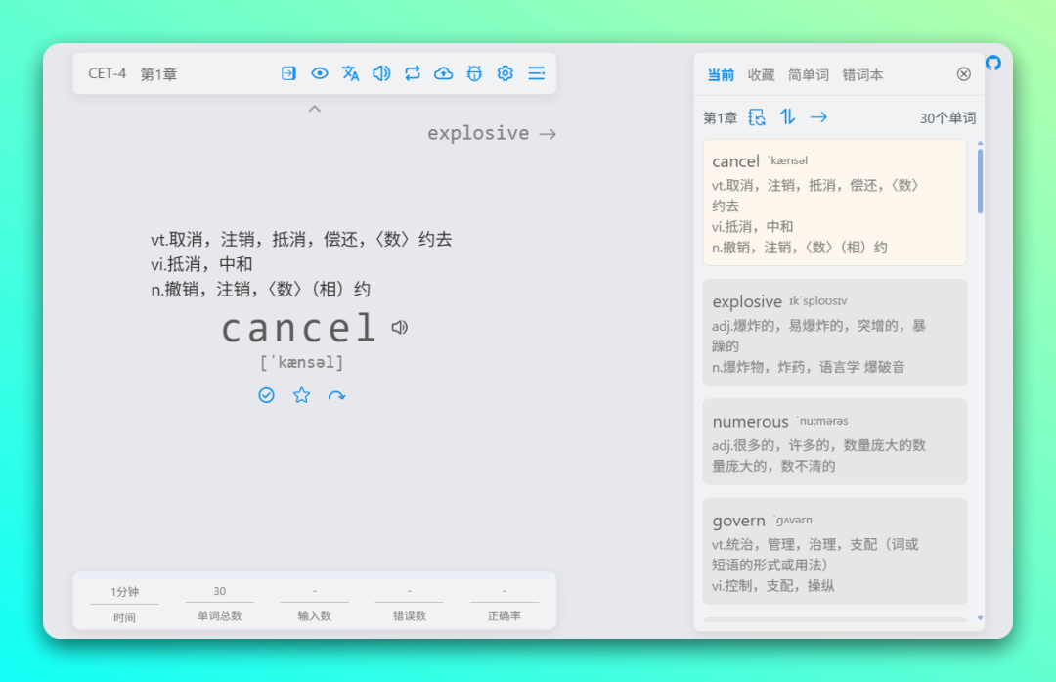
Task: Click the 输入数 label in stats bar
Action: click(x=315, y=616)
